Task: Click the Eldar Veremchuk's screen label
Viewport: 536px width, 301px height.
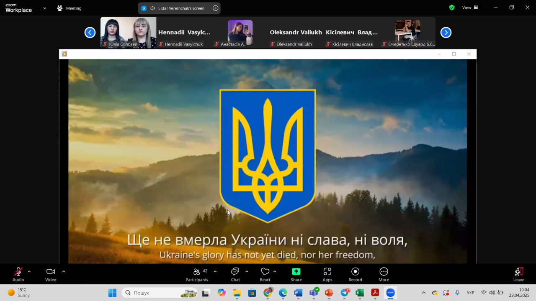Action: pos(182,8)
